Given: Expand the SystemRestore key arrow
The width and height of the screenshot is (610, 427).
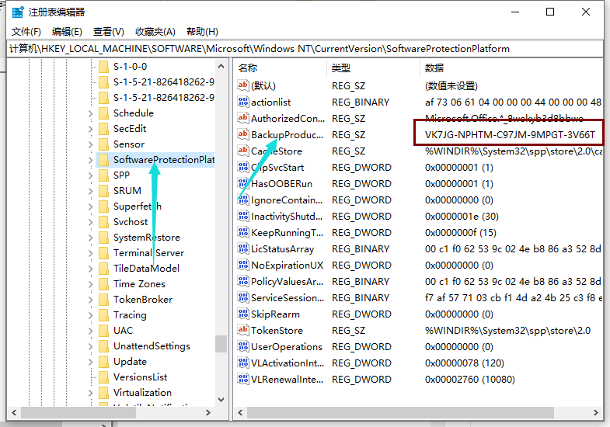Looking at the screenshot, I should tap(91, 238).
